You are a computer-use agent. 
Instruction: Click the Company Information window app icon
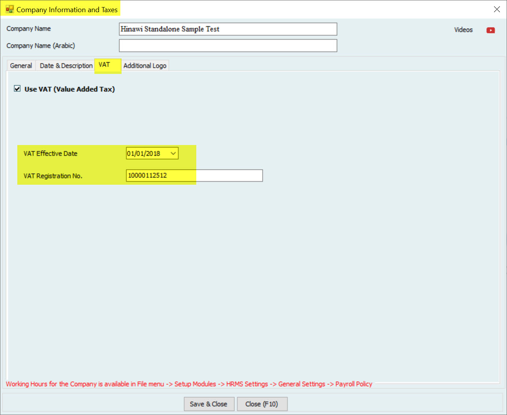click(x=9, y=9)
